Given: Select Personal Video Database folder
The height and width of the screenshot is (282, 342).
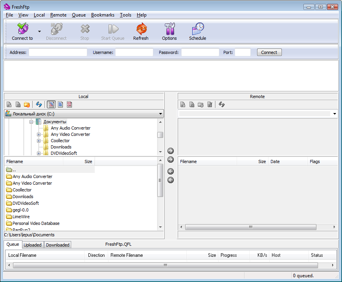Looking at the screenshot, I should 36,223.
